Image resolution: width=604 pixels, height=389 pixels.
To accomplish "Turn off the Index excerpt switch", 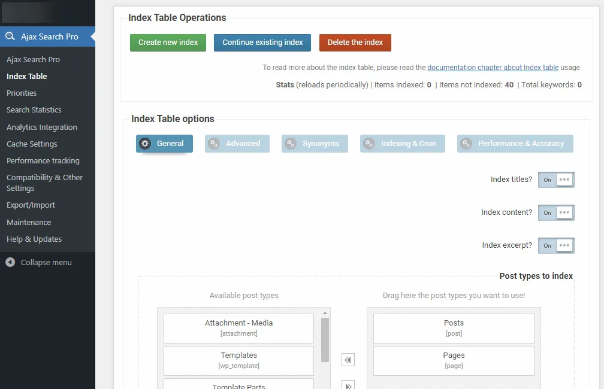I will [556, 245].
